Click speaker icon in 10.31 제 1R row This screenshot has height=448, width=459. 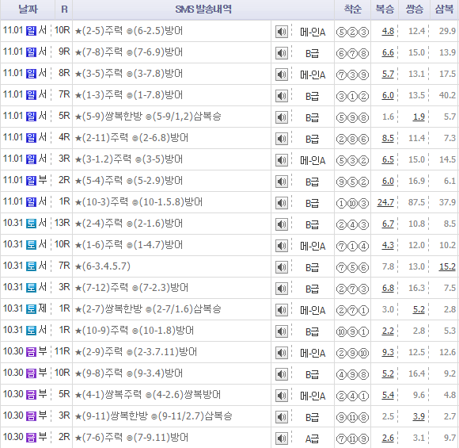coord(282,310)
